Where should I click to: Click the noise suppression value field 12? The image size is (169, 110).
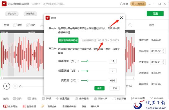113,61
